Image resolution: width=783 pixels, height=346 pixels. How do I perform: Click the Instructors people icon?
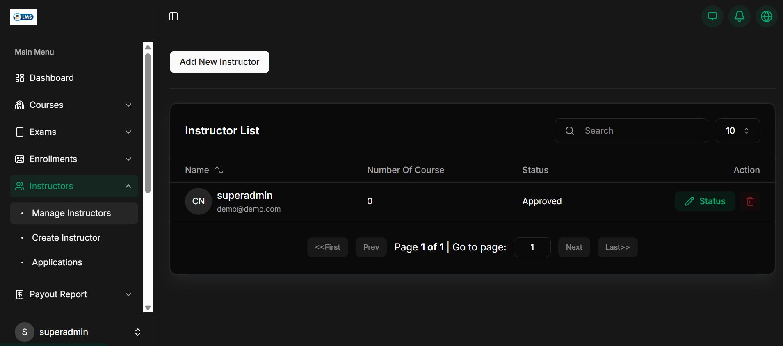pos(20,186)
